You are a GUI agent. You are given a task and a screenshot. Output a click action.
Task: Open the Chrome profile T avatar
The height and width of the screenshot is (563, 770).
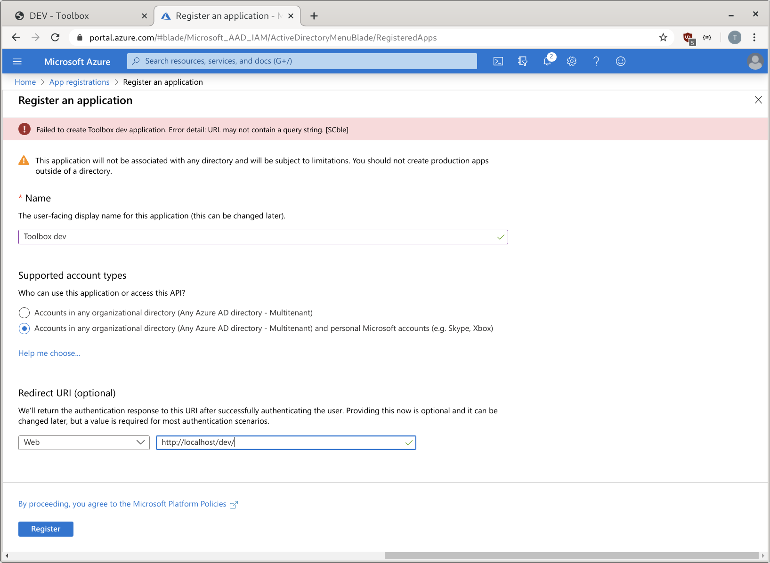point(735,37)
